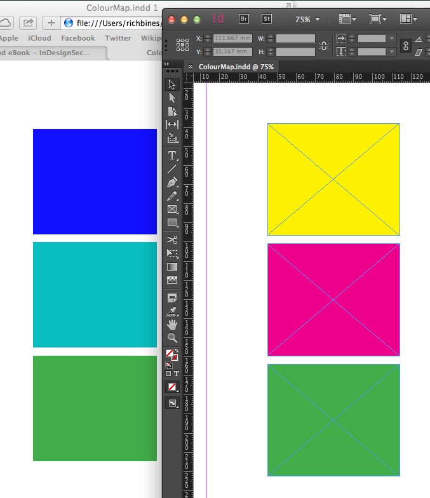The height and width of the screenshot is (498, 430).
Task: Switch to ColourMap.indd @ 75% document tab
Action: (236, 67)
